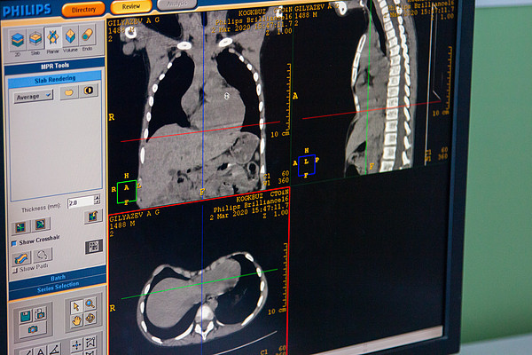The height and width of the screenshot is (355, 532).
Task: Switch to Slab view mode
Action: click(35, 39)
